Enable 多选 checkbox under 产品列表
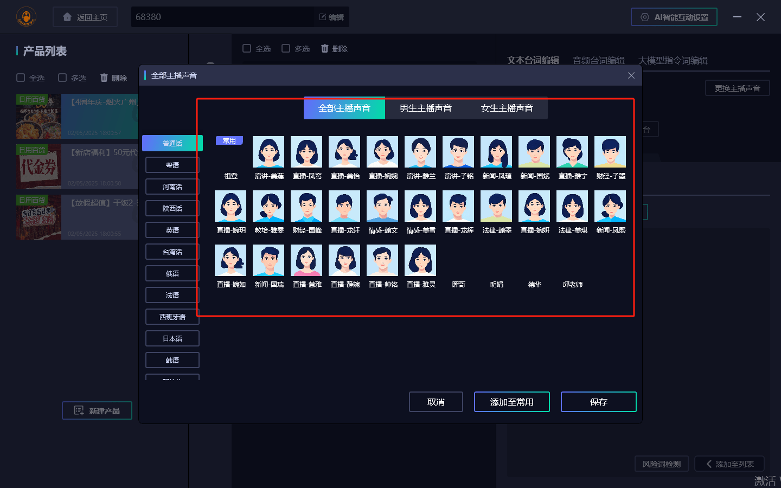This screenshot has width=781, height=488. click(62, 78)
